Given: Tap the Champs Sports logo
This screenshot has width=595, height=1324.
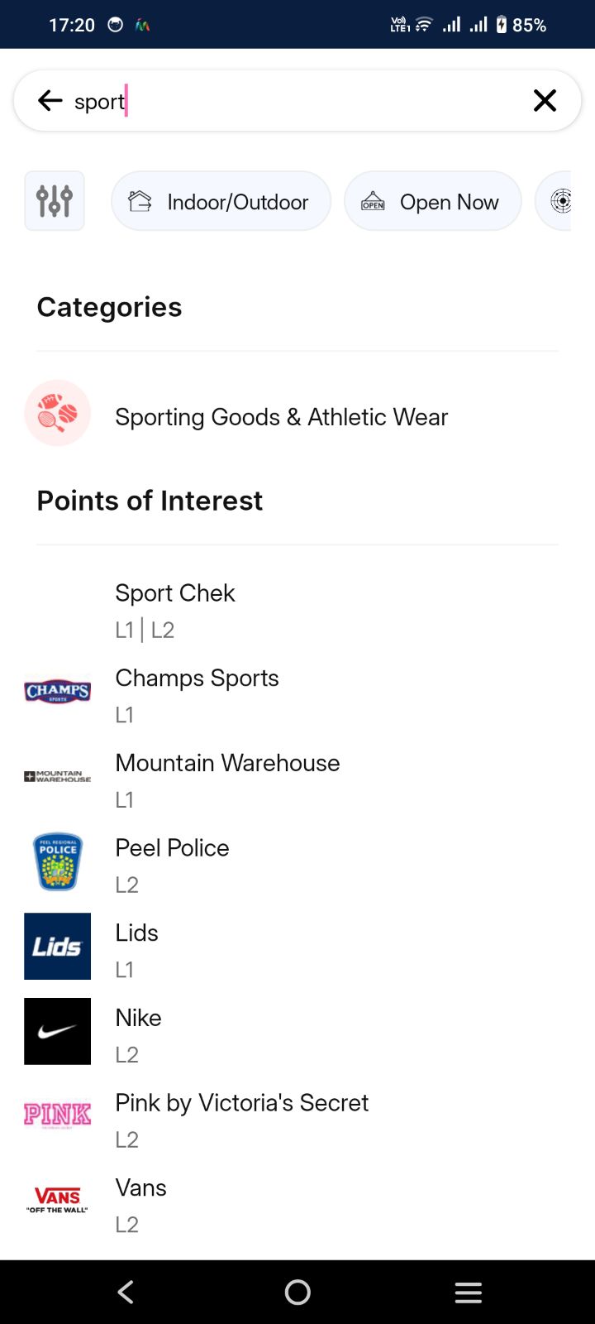Looking at the screenshot, I should pos(58,692).
